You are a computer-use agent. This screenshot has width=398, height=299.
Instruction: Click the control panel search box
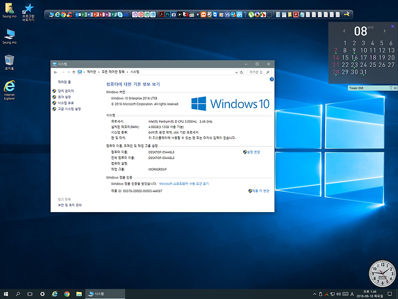click(259, 72)
